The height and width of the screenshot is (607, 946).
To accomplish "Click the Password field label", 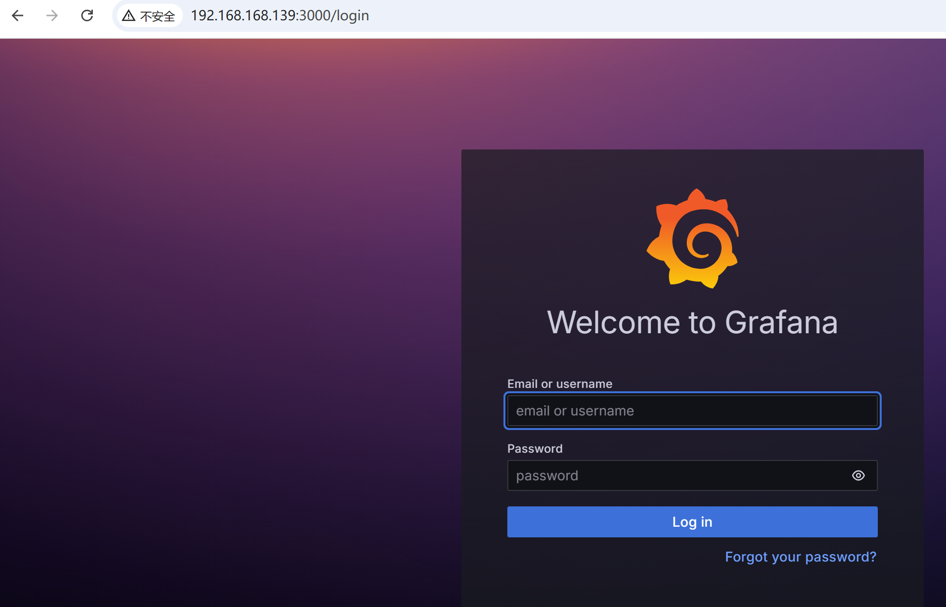I will point(534,448).
